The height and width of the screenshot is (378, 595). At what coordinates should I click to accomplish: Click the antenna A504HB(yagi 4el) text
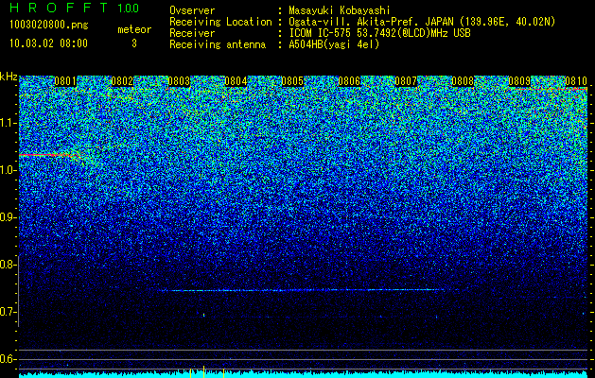click(334, 44)
